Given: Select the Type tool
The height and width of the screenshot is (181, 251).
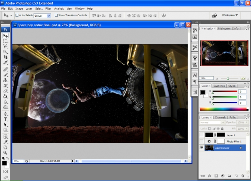Looking at the screenshot, I should (5, 119).
